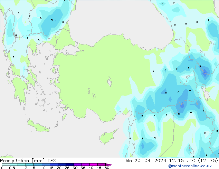This screenshot has width=219, height=169.
Task: Click the '10' legend scale value
Action: pyautogui.click(x=43, y=168)
